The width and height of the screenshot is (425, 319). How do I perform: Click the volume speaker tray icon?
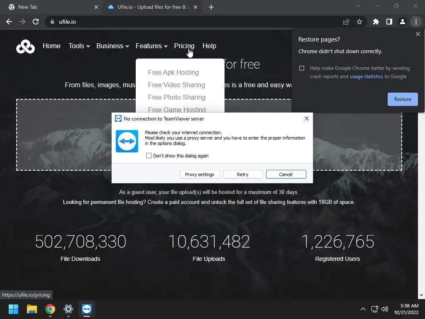(385, 309)
